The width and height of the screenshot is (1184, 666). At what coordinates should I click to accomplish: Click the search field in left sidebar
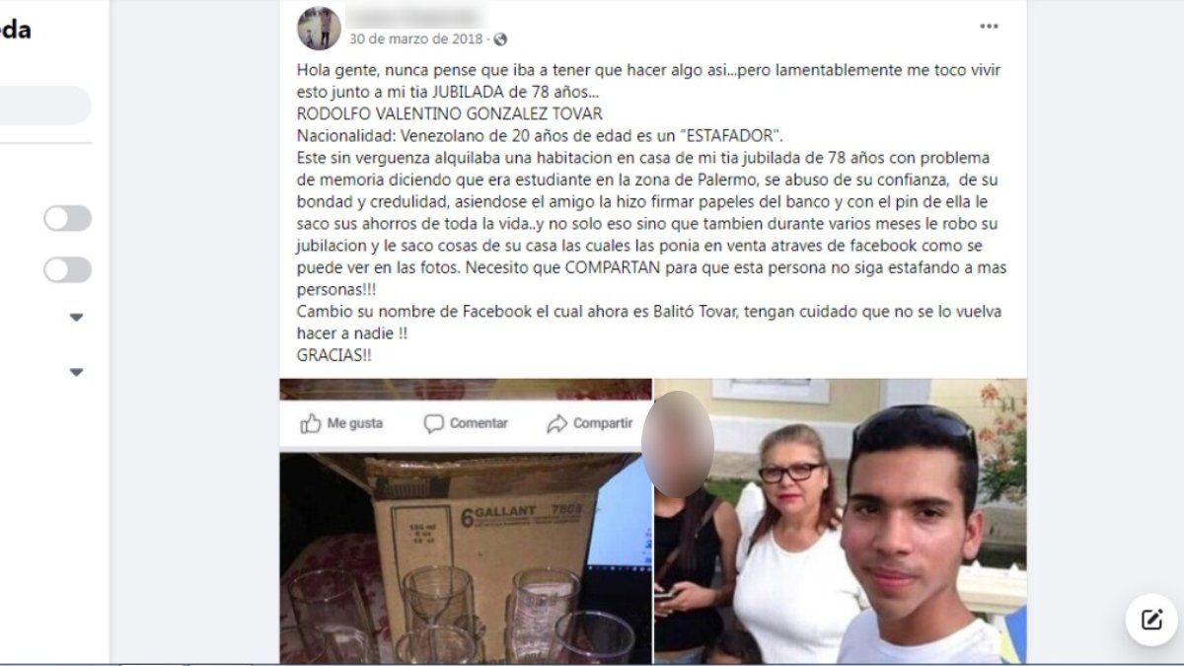point(45,106)
